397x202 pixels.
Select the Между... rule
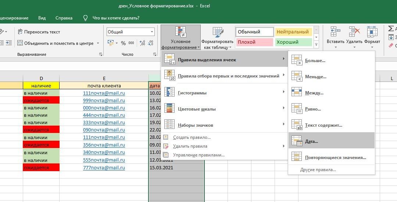332,92
